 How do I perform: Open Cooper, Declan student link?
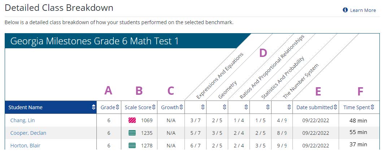point(27,133)
